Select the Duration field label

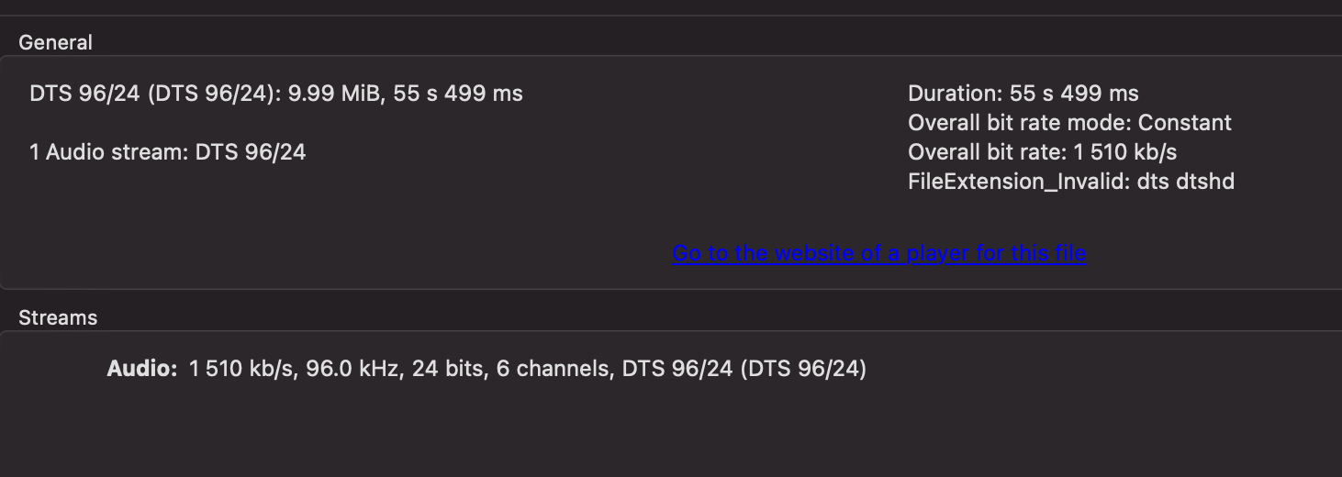[x=953, y=94]
